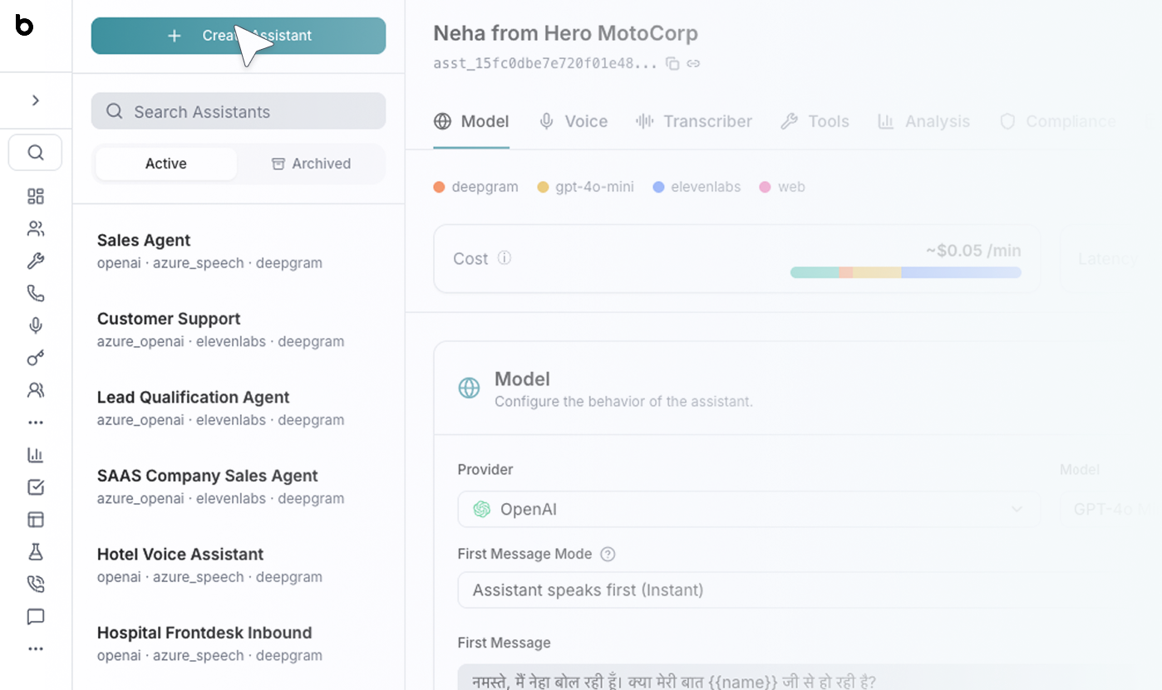Viewport: 1162px width, 690px height.
Task: Click the gpt-4o-mini model tag
Action: (x=586, y=187)
